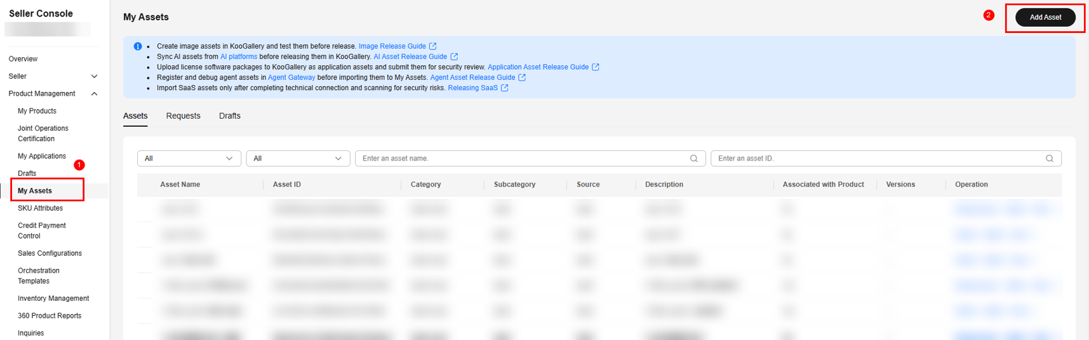Switch to the Assets tab

coord(135,116)
